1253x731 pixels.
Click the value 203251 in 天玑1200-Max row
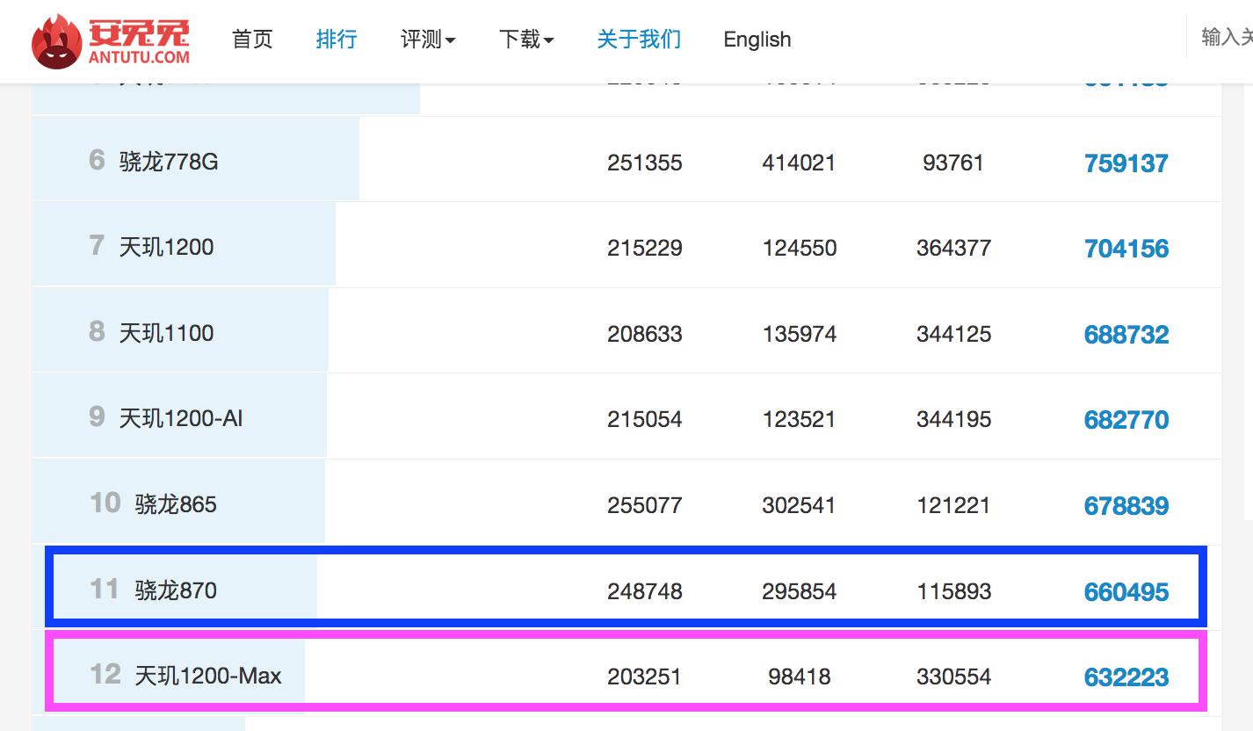point(645,677)
